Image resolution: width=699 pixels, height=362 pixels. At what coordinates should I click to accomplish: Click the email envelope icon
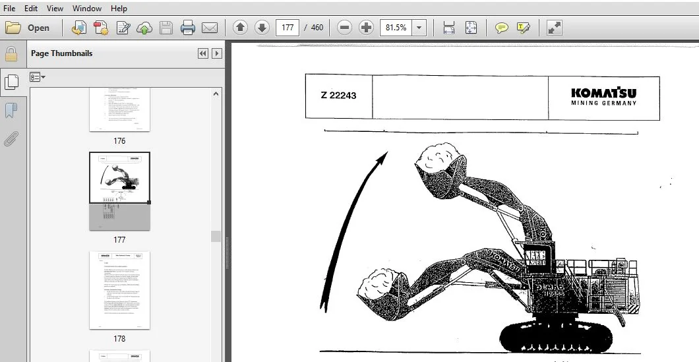click(x=210, y=28)
